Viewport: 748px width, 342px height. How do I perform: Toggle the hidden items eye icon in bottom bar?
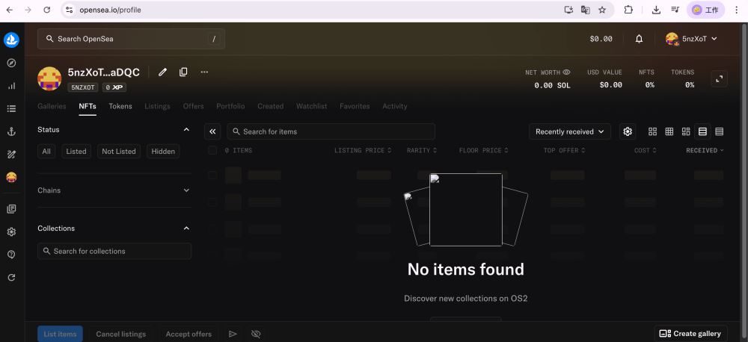click(x=256, y=334)
